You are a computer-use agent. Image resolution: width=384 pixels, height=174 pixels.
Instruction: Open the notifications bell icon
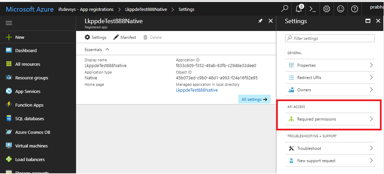click(x=299, y=9)
